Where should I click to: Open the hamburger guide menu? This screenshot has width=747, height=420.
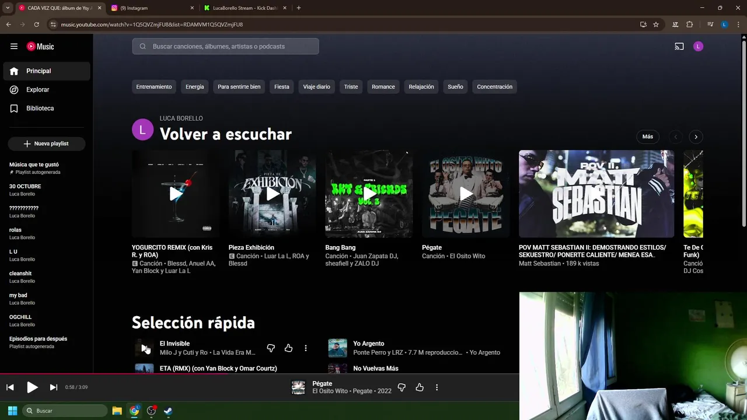[x=14, y=46]
